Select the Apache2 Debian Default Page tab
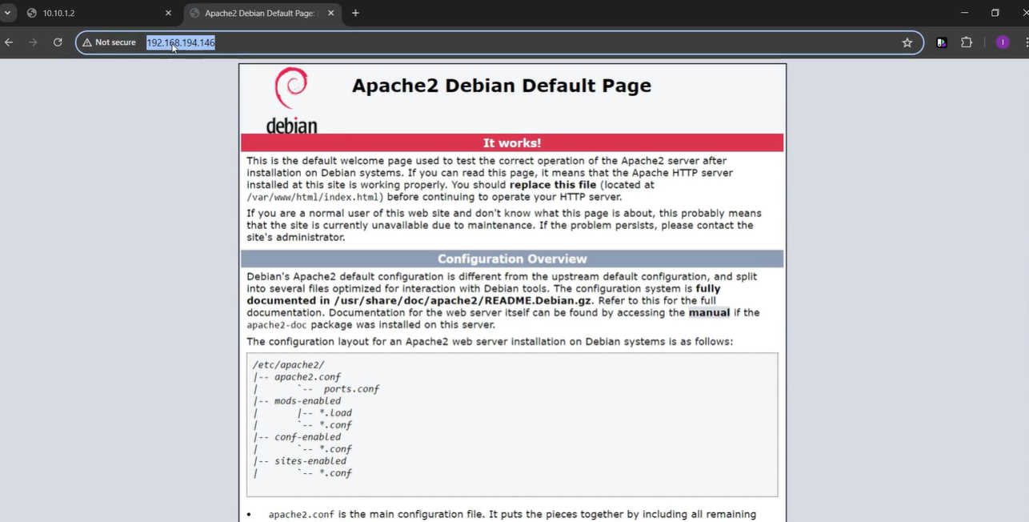 256,13
